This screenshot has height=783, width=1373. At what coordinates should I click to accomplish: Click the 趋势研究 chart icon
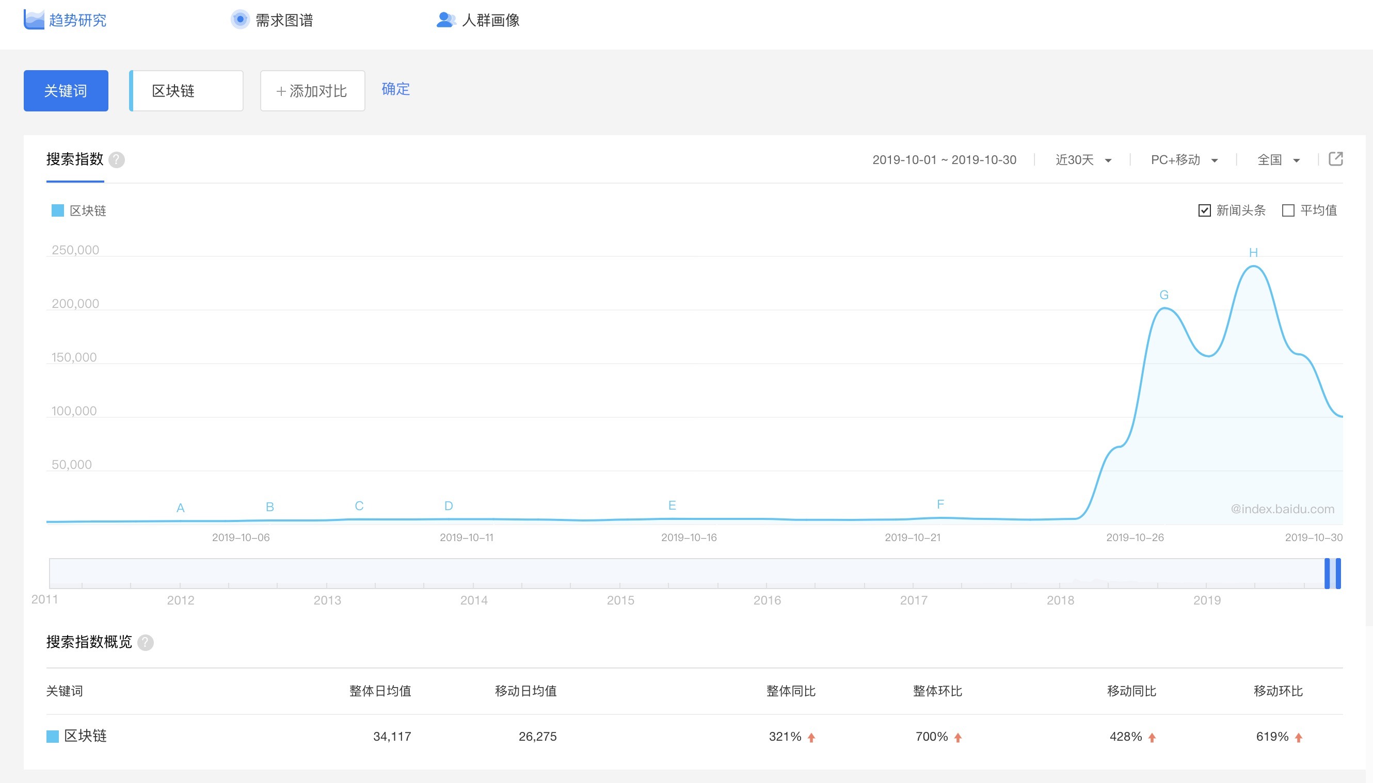[x=34, y=20]
